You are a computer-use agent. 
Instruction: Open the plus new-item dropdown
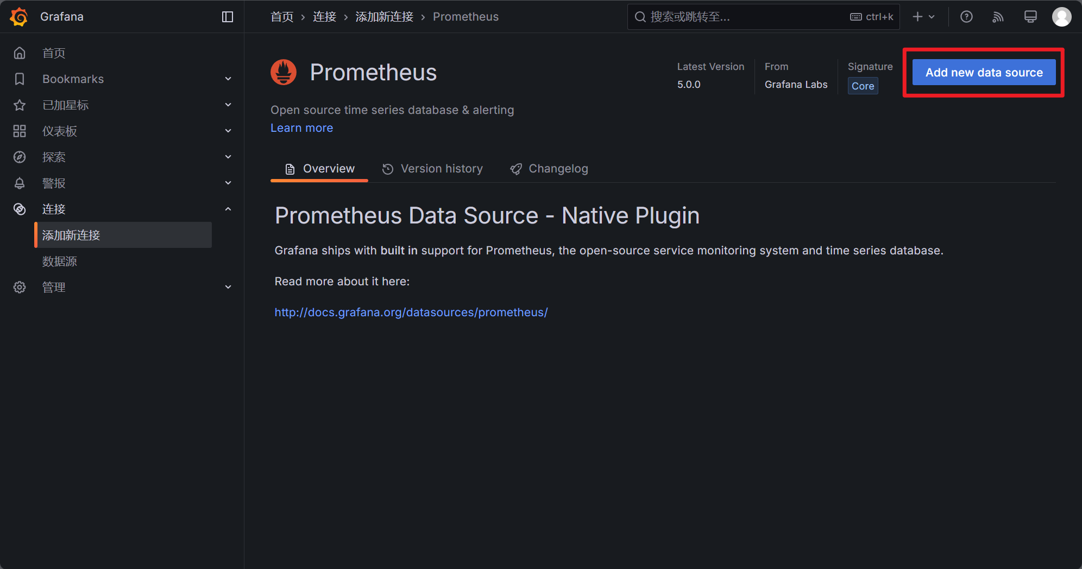tap(923, 17)
